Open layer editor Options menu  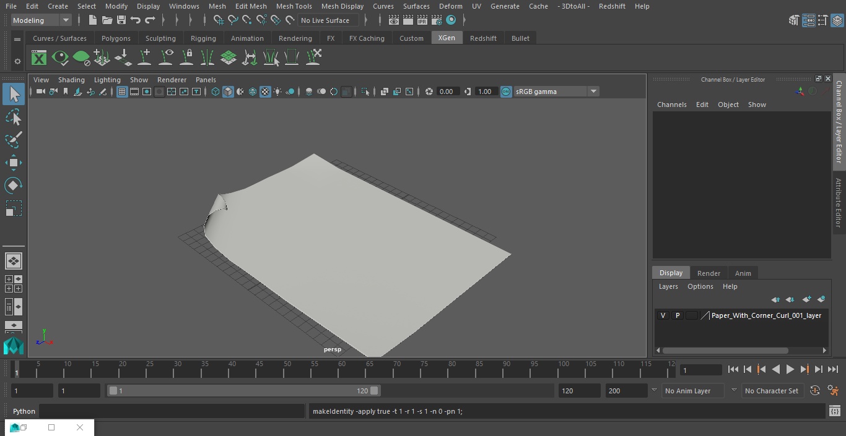click(700, 286)
